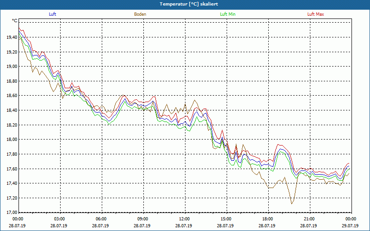Click the 18:00 time axis label
This screenshot has height=231, width=370.
point(267,219)
